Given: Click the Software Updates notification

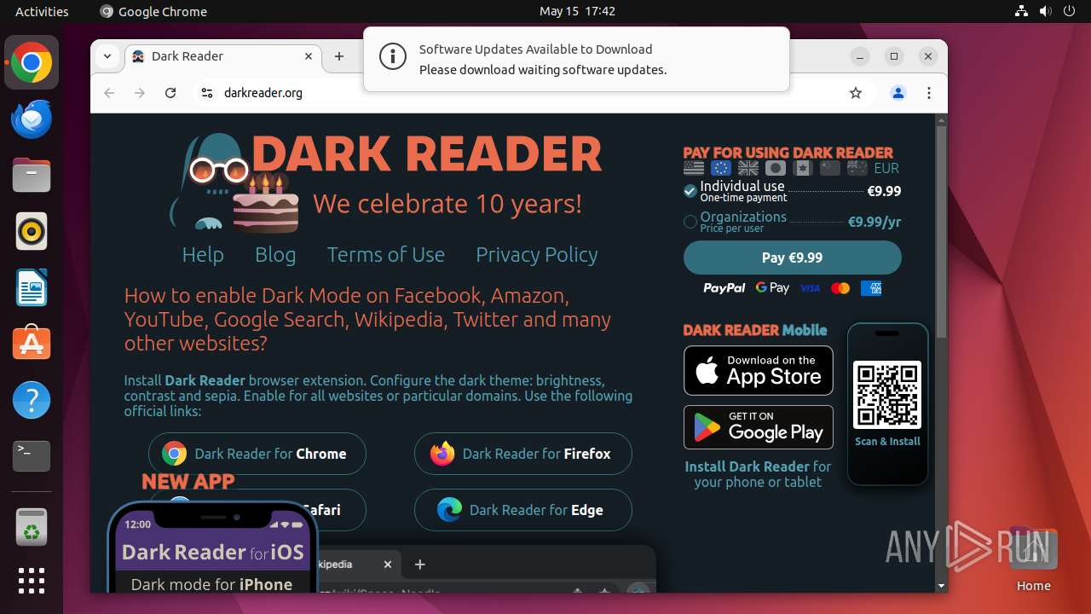Looking at the screenshot, I should pyautogui.click(x=576, y=59).
